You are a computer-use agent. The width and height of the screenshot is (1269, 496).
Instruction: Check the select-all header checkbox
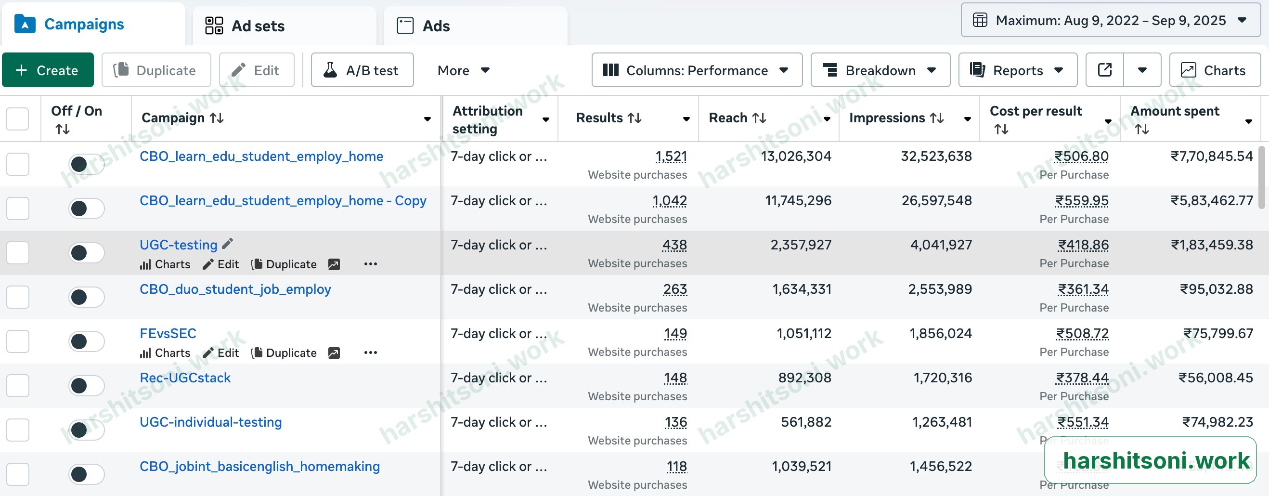point(18,119)
